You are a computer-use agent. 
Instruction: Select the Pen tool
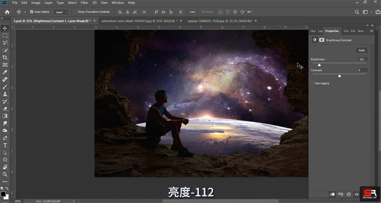[x=5, y=138]
